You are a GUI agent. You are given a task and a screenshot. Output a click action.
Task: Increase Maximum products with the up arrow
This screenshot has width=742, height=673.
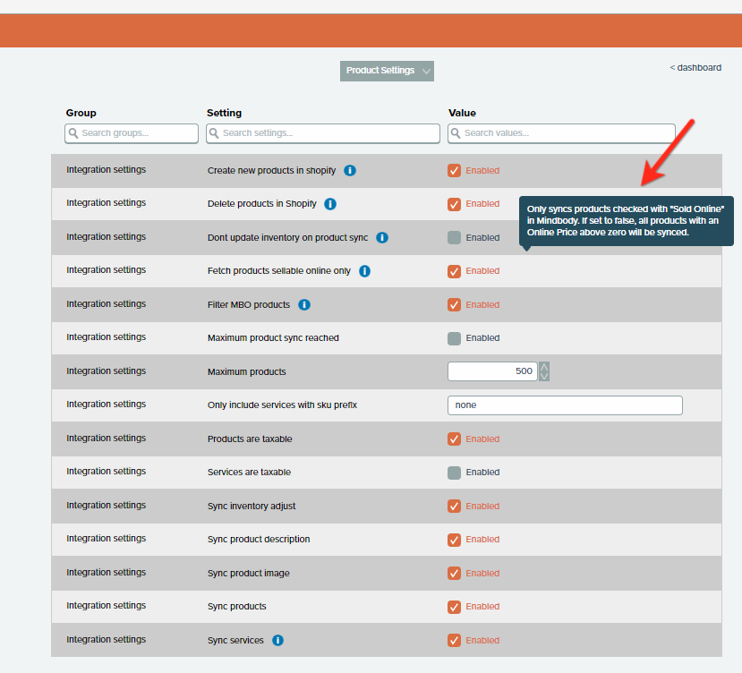tap(544, 367)
